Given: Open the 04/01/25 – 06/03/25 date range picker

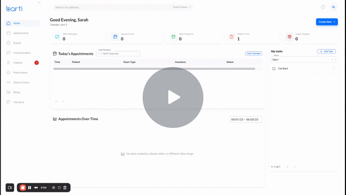Looking at the screenshot, I should coord(246,119).
